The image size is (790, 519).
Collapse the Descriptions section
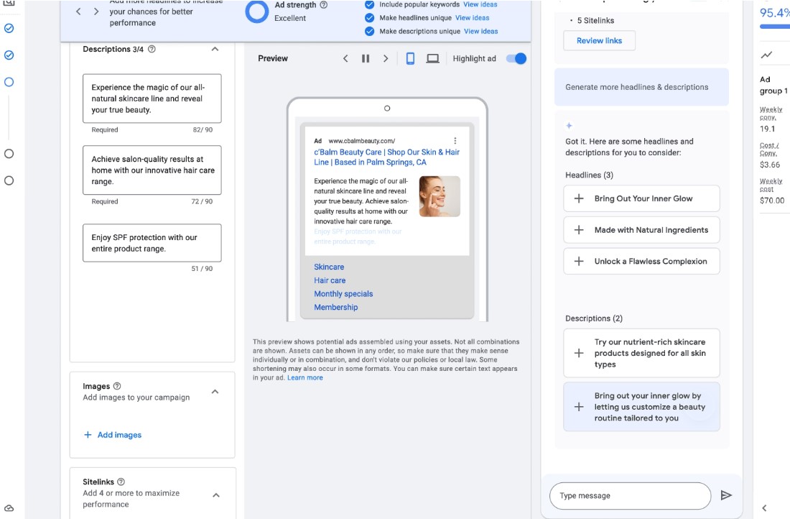pyautogui.click(x=215, y=49)
